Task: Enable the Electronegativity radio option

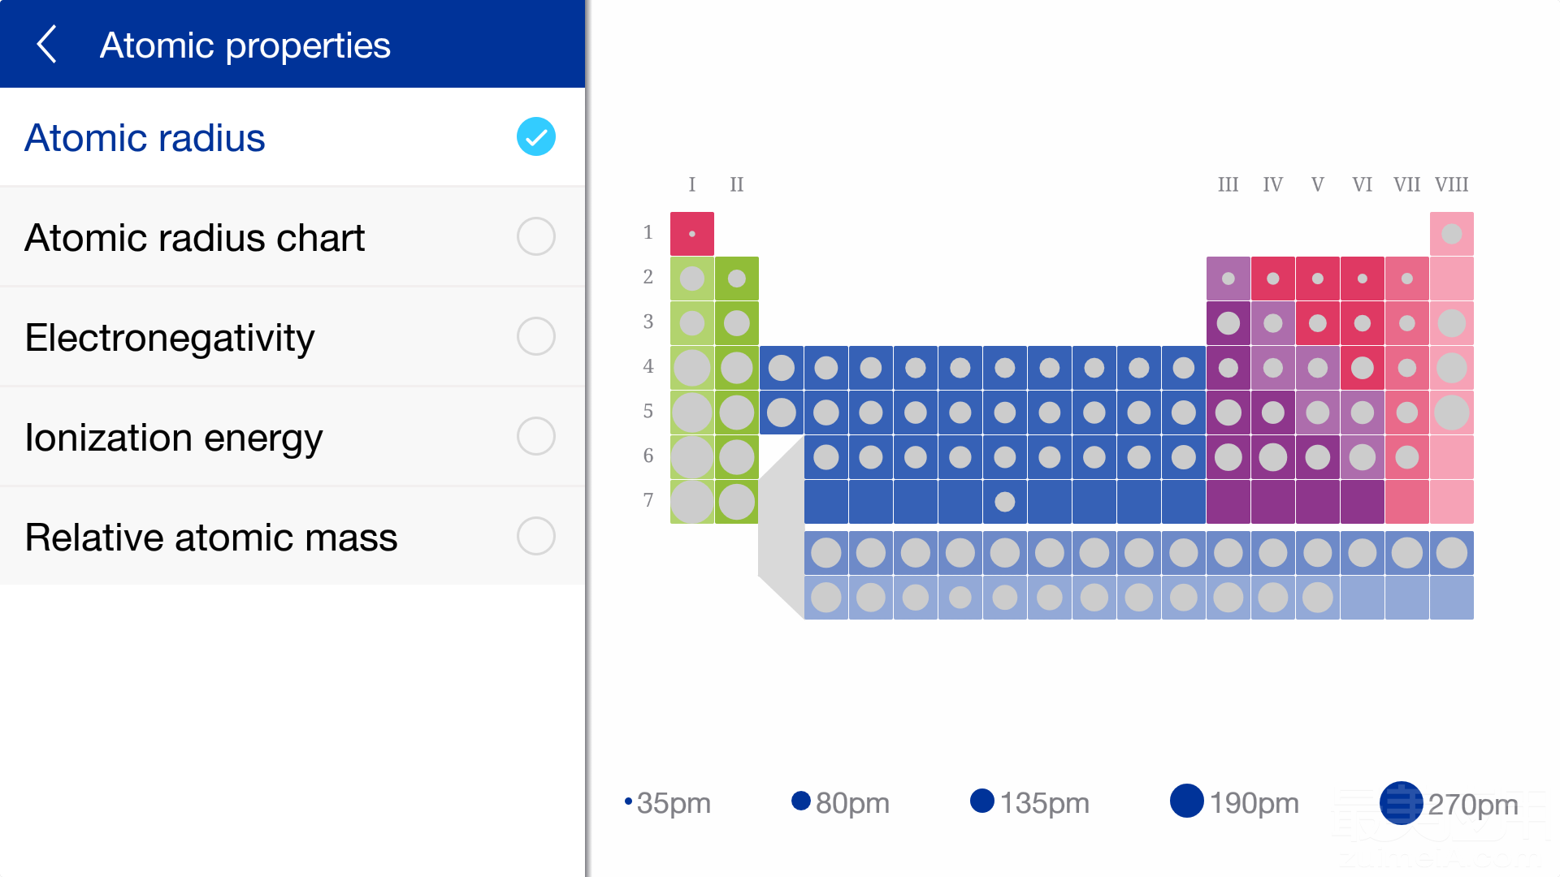Action: coord(535,336)
